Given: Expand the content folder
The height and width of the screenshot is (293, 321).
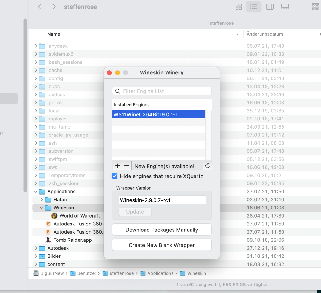Looking at the screenshot, I should (x=36, y=264).
